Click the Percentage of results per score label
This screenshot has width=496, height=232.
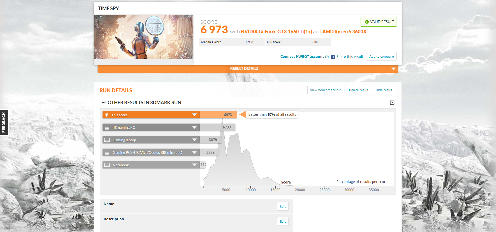[362, 182]
